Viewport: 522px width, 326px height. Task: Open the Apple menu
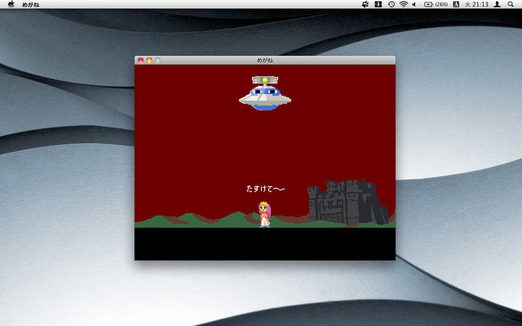click(x=11, y=5)
